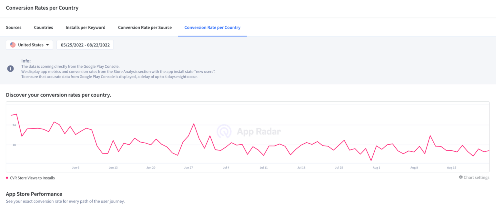Click the info circle icon beside the notice
This screenshot has height=209, width=496.
pos(10,69)
